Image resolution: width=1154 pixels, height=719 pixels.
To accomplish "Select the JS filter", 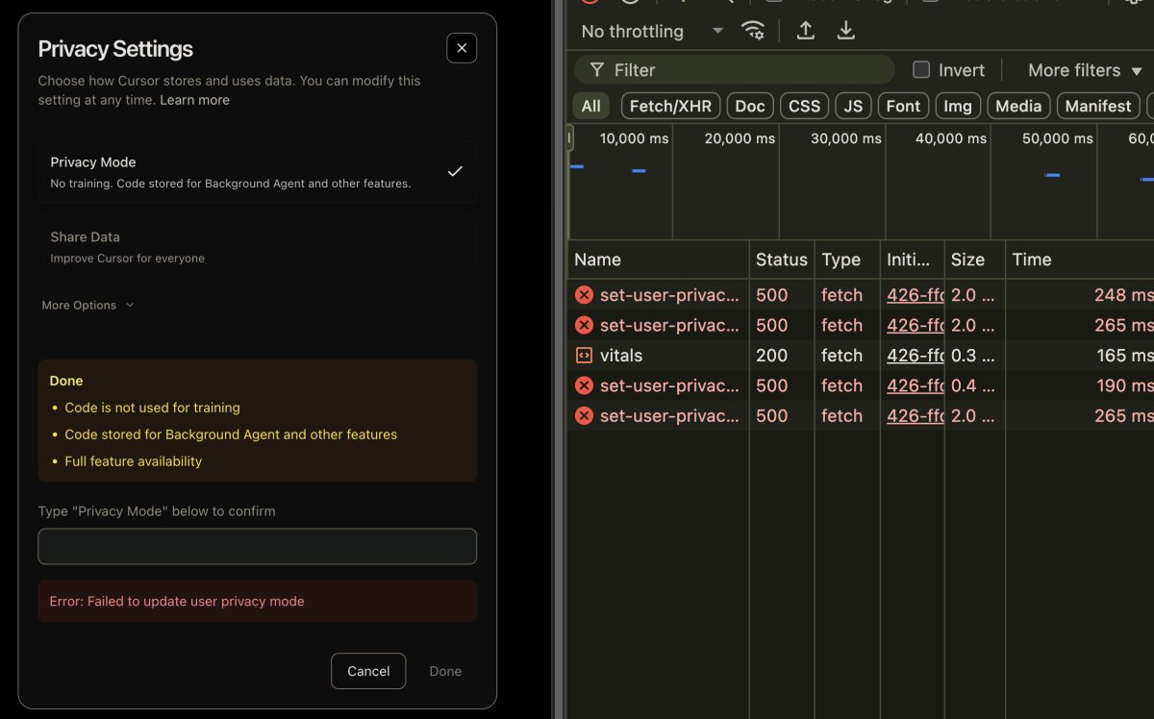I will tap(853, 106).
